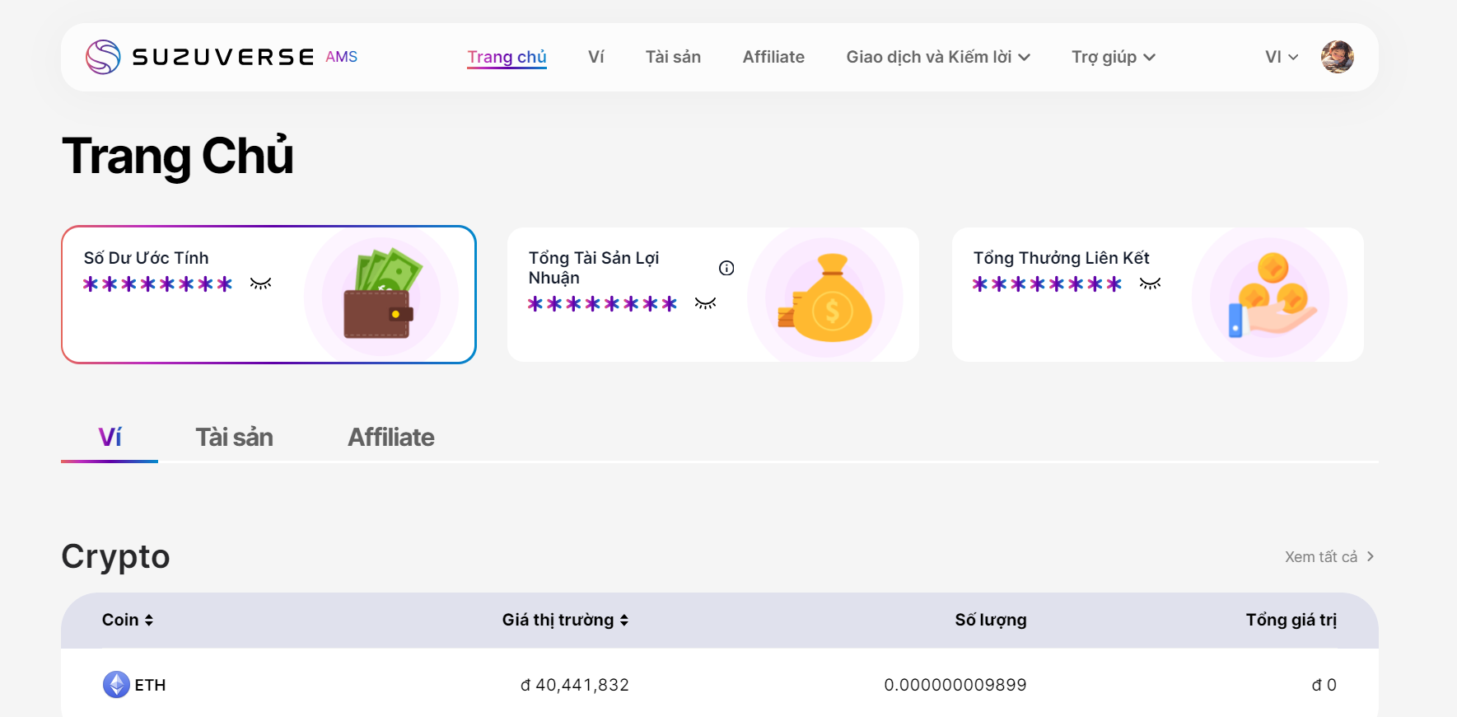
Task: Reveal hidden Tổng Tài Sản Lợi Nhuận value
Action: click(x=705, y=304)
